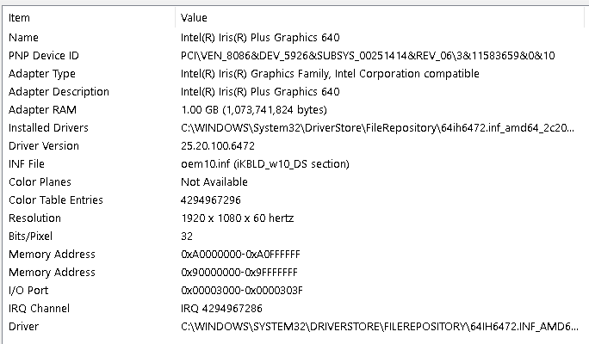Click the Intel Iris Plus Graphics 640 name value
This screenshot has height=344, width=589.
click(x=260, y=38)
